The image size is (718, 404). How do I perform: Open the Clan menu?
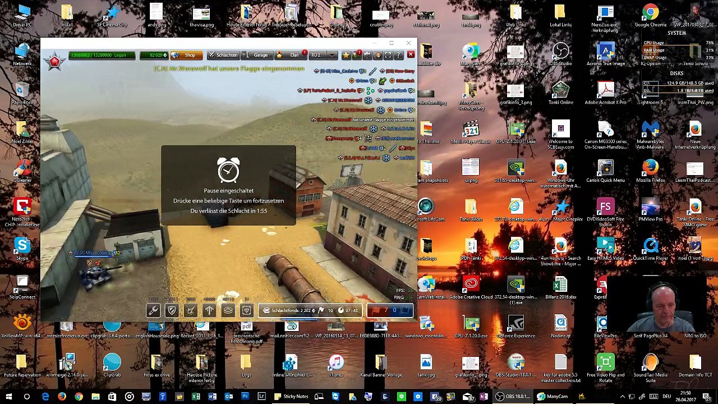289,55
